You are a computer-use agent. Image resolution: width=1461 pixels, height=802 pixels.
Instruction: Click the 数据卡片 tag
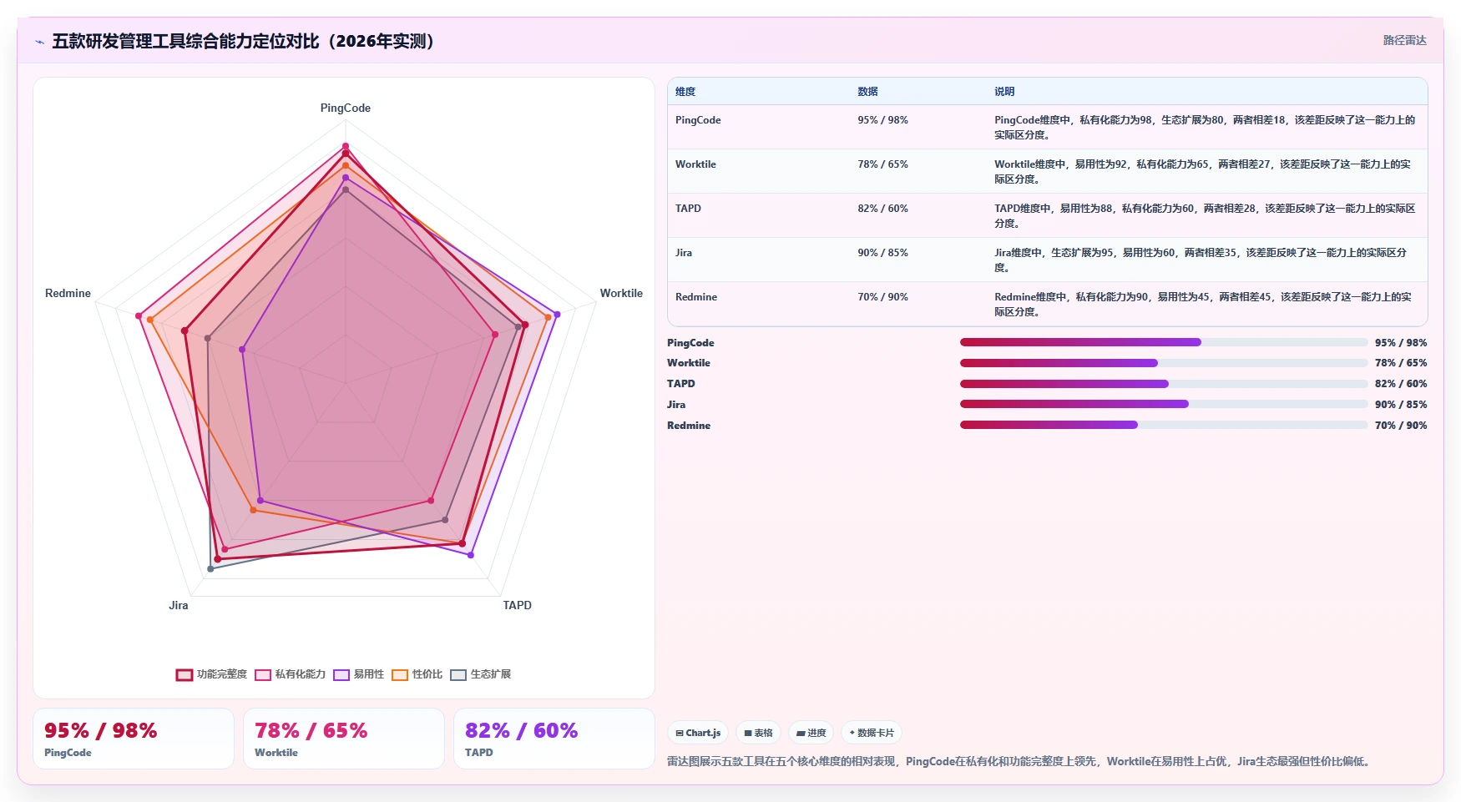coord(872,733)
